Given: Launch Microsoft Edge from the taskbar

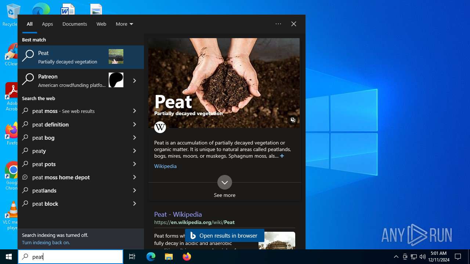Looking at the screenshot, I should (x=151, y=257).
